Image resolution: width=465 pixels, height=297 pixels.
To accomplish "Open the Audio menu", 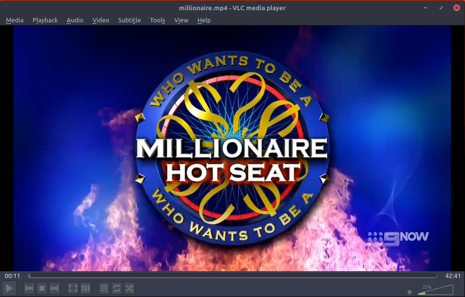I will [75, 20].
